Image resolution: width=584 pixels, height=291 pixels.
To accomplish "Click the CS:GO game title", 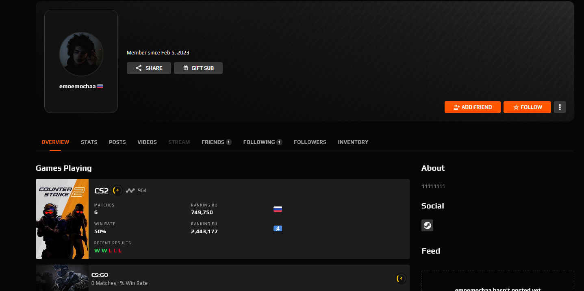I will (x=100, y=275).
